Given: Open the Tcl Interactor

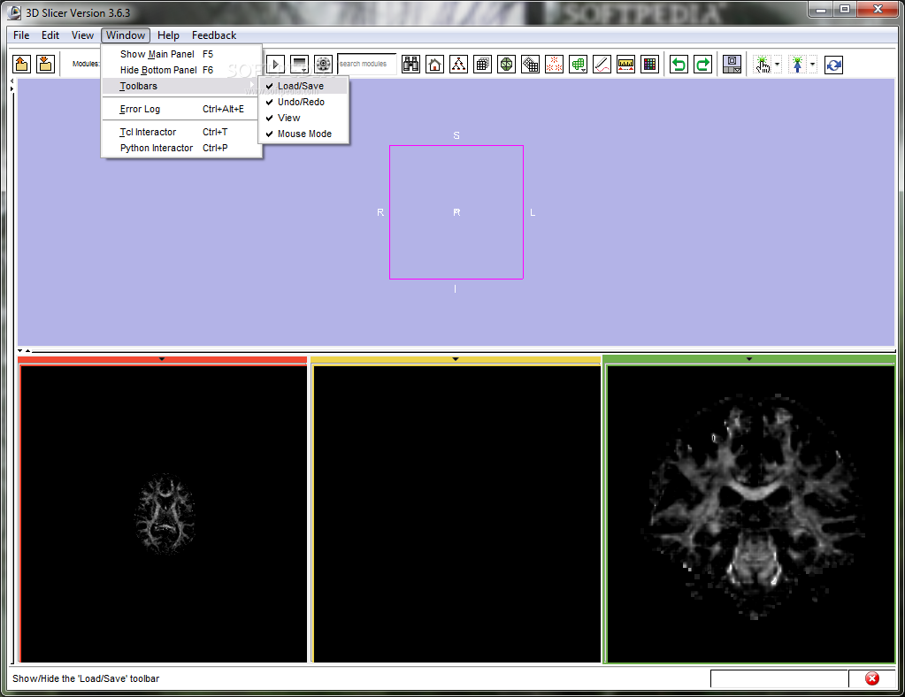Looking at the screenshot, I should click(x=181, y=132).
